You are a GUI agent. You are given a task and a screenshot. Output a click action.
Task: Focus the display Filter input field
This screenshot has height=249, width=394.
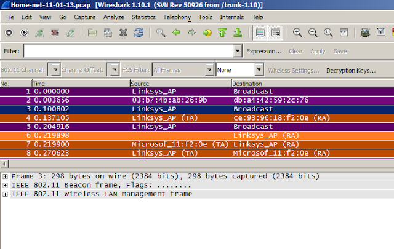click(129, 51)
